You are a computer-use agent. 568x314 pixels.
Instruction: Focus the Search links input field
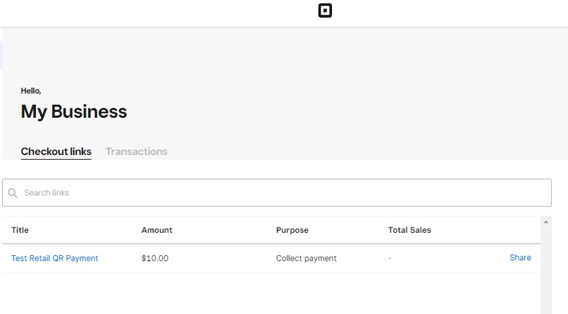pos(277,193)
